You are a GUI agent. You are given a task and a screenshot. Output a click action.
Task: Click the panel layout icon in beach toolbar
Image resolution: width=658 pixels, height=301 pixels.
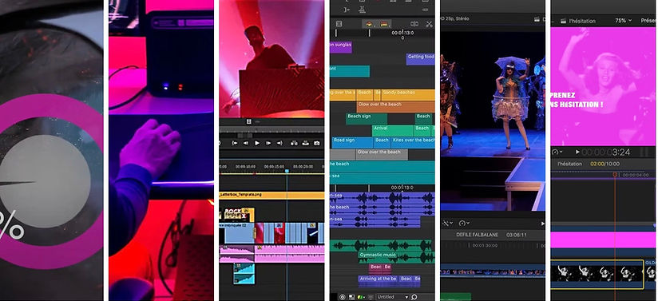(x=339, y=24)
